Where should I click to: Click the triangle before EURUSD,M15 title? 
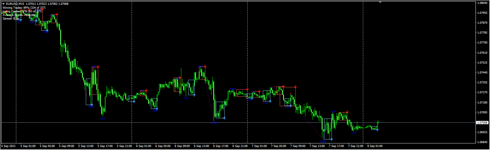click(4, 4)
